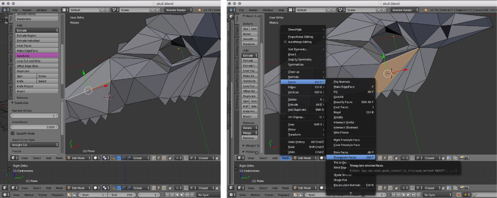Enable Quad/Tri Mode checkbox in left window
Image resolution: width=497 pixels, height=198 pixels.
[13, 133]
